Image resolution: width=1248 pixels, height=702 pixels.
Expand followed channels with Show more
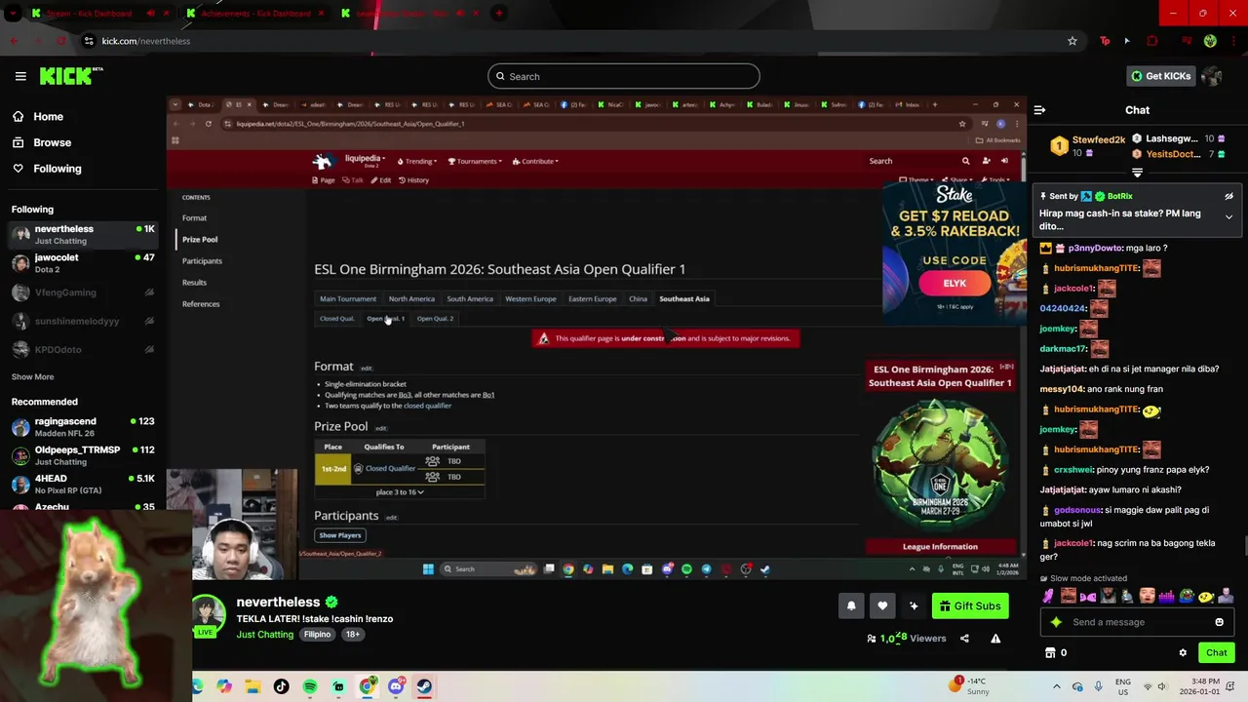32,376
